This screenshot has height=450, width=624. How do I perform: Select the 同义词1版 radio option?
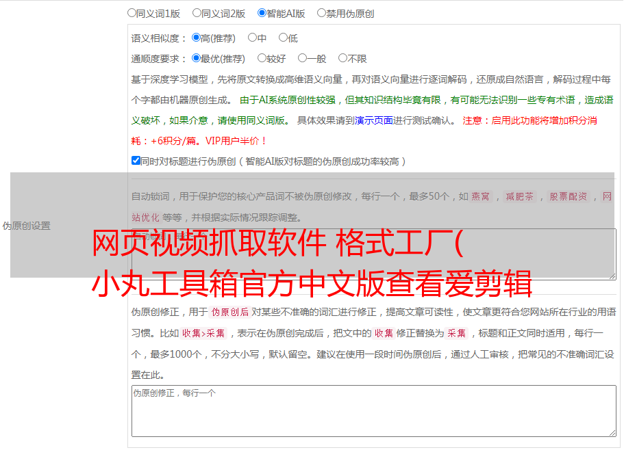point(132,12)
